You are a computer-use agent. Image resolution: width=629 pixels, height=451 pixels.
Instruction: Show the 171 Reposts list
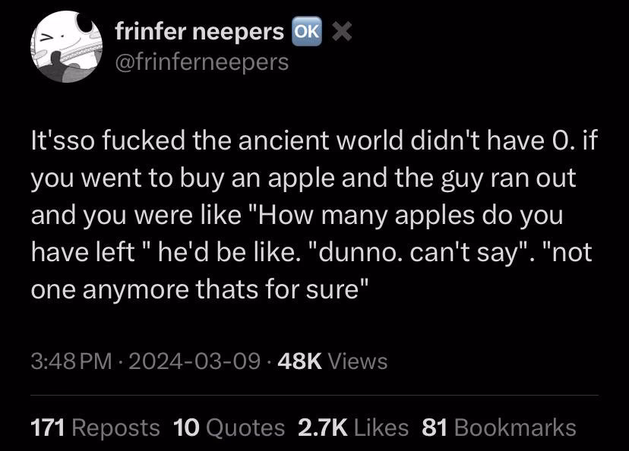[96, 427]
